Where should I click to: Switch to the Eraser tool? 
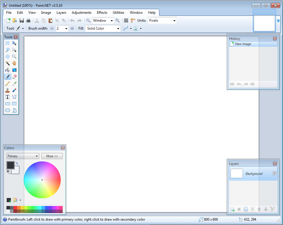pos(14,76)
